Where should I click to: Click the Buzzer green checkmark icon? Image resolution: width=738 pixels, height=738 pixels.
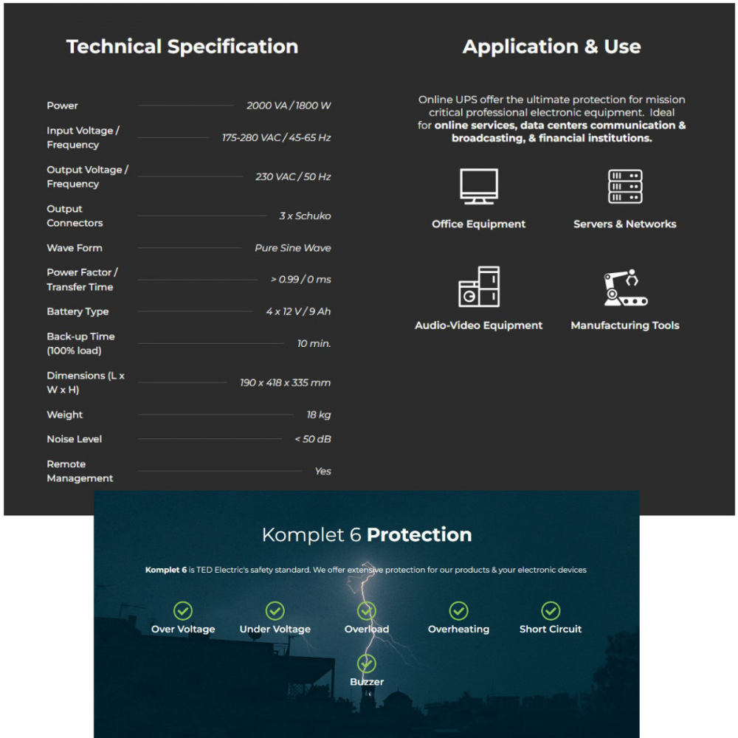[367, 663]
